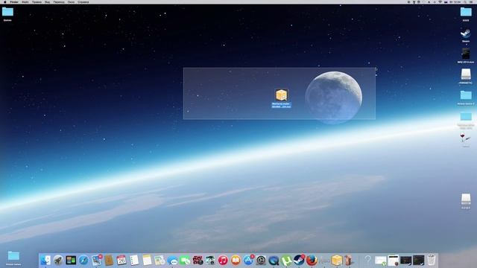Open Maps icon in the Dock

point(159,260)
